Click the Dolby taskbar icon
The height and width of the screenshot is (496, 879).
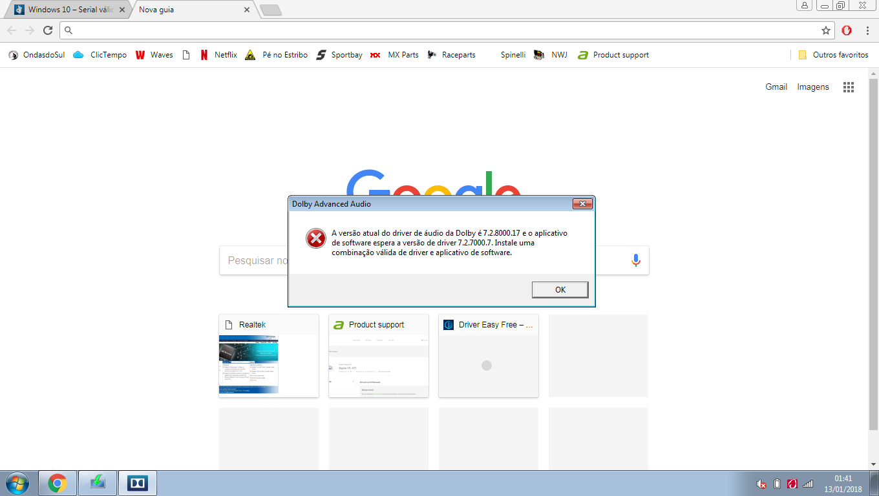[138, 483]
